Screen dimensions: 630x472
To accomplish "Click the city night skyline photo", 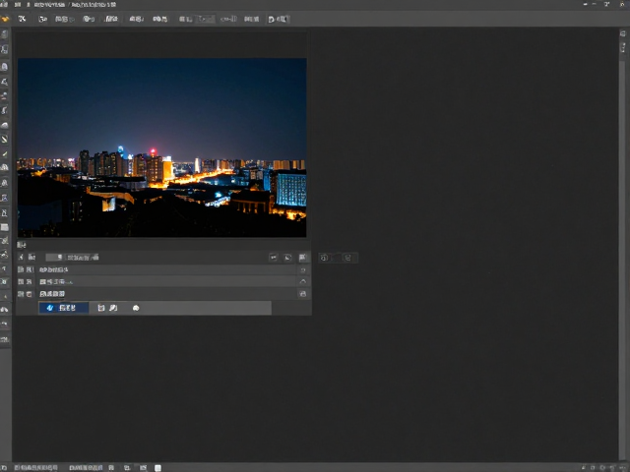I will [161, 147].
